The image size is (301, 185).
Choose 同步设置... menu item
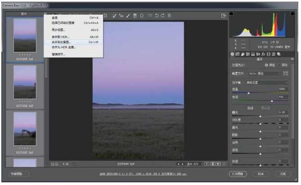74,30
